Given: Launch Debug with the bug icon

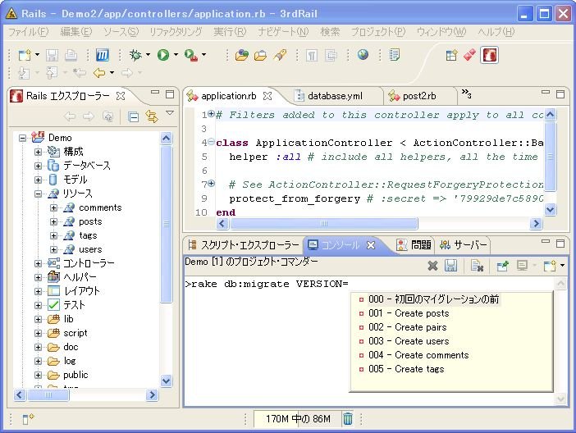Looking at the screenshot, I should coord(135,55).
